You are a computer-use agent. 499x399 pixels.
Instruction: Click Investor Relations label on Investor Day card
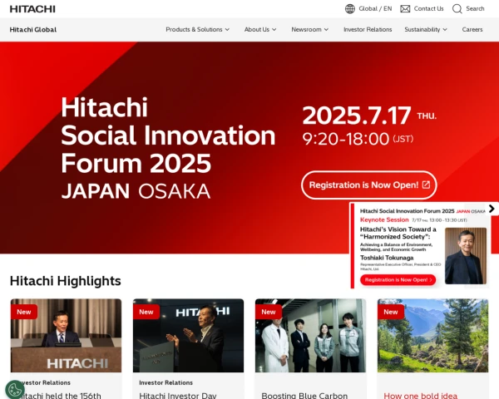point(166,382)
